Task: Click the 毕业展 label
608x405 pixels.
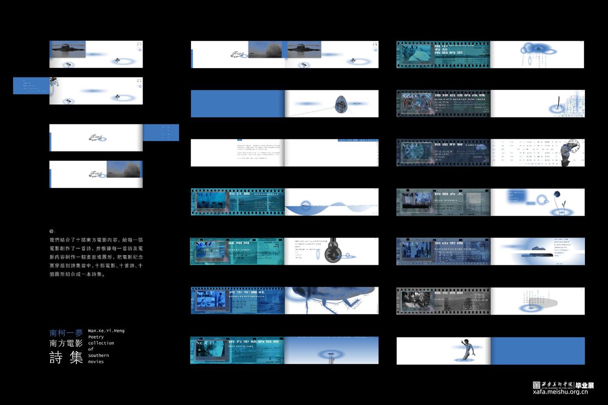Action: [x=584, y=385]
